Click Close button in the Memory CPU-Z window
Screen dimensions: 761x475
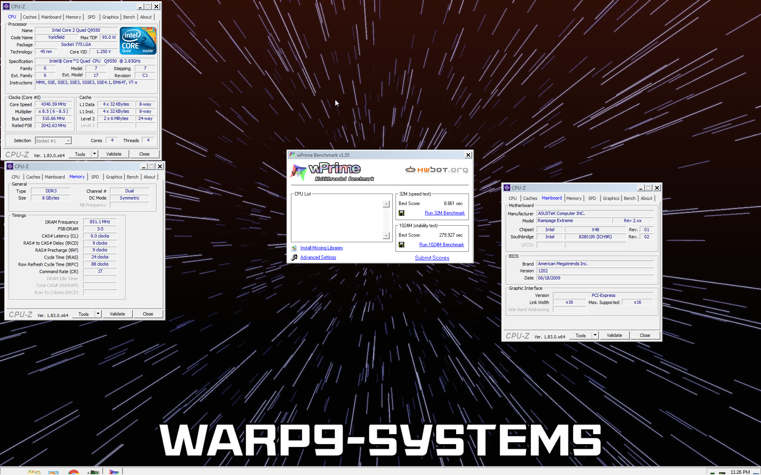(x=148, y=314)
